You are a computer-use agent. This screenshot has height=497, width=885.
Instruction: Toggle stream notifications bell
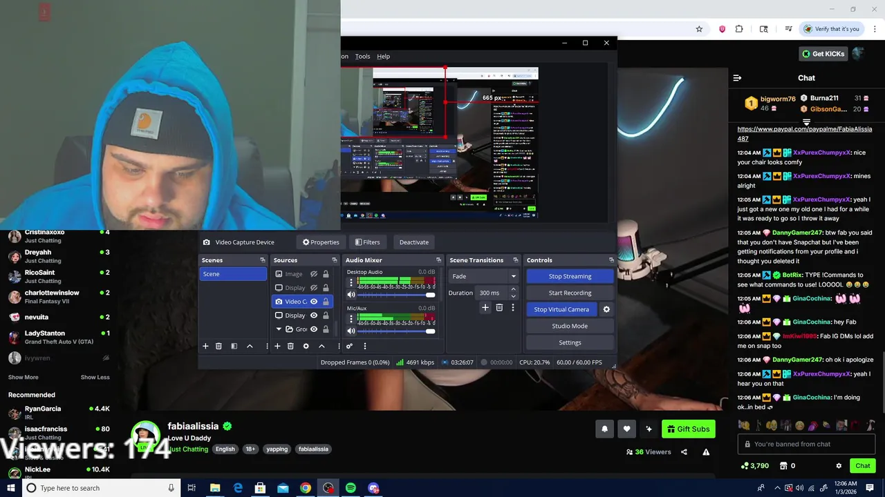[x=604, y=429]
